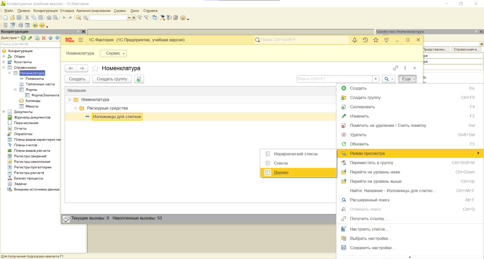Viewport: 484px width, 259px height.
Task: Click the Print icon in Configurator toolbar
Action: [49, 18]
